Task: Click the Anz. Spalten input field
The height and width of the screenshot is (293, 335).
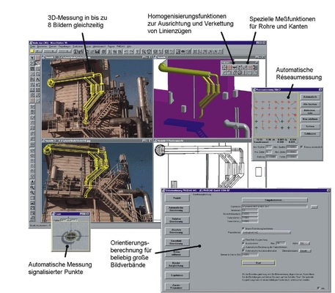Action: pos(268,147)
